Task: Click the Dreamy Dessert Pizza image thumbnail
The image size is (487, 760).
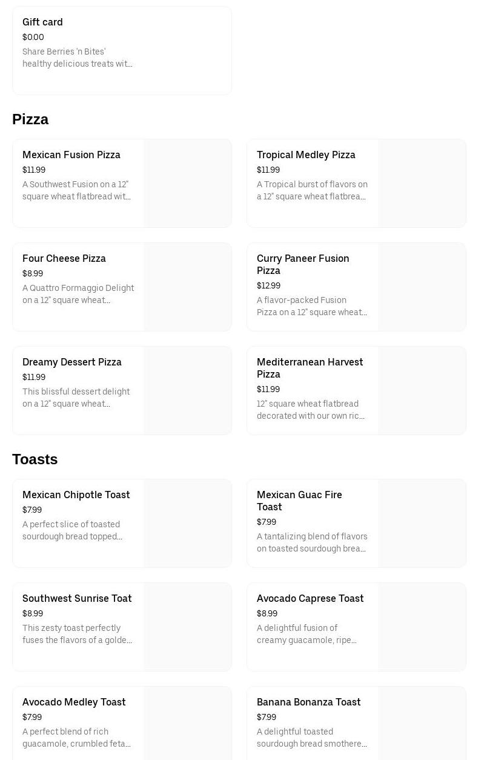Action: click(188, 391)
